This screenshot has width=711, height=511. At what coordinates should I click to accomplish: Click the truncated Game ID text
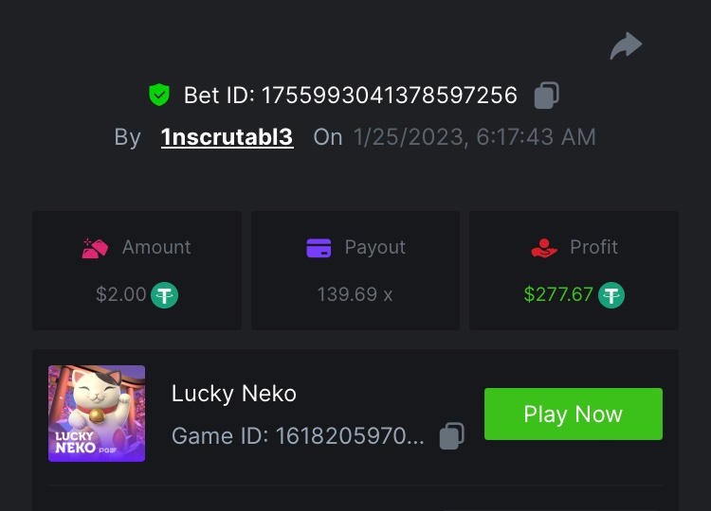pos(298,436)
